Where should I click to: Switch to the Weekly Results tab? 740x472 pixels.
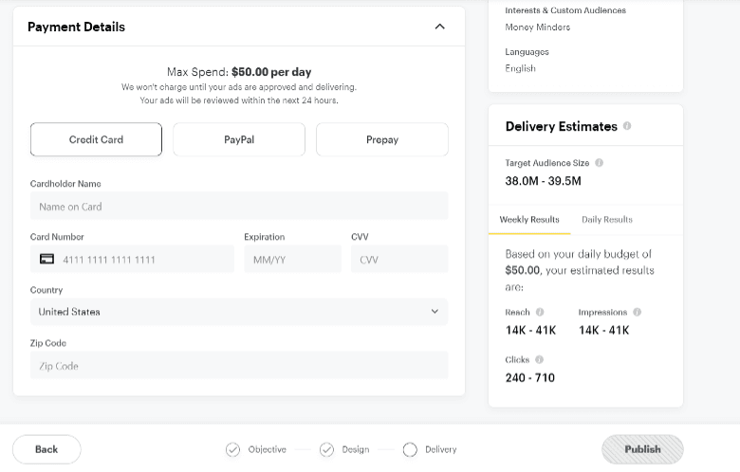(529, 219)
